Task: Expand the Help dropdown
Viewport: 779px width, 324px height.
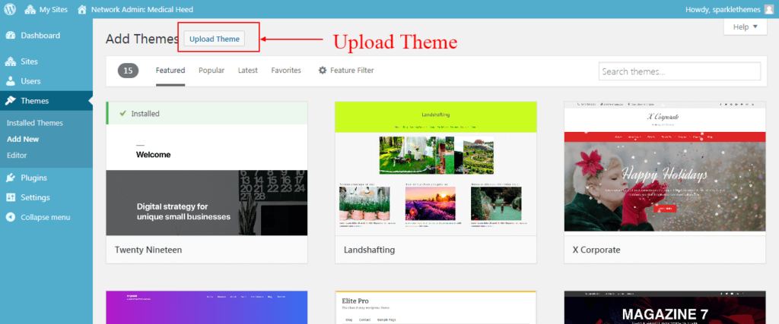Action: coord(745,27)
